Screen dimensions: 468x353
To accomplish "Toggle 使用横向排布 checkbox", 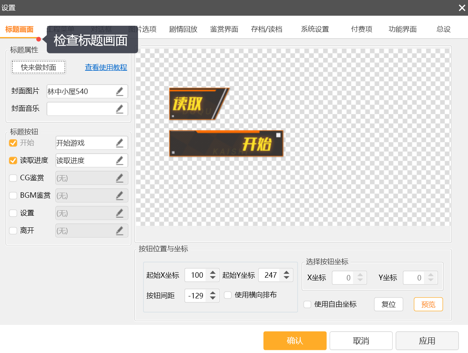I will pos(228,295).
